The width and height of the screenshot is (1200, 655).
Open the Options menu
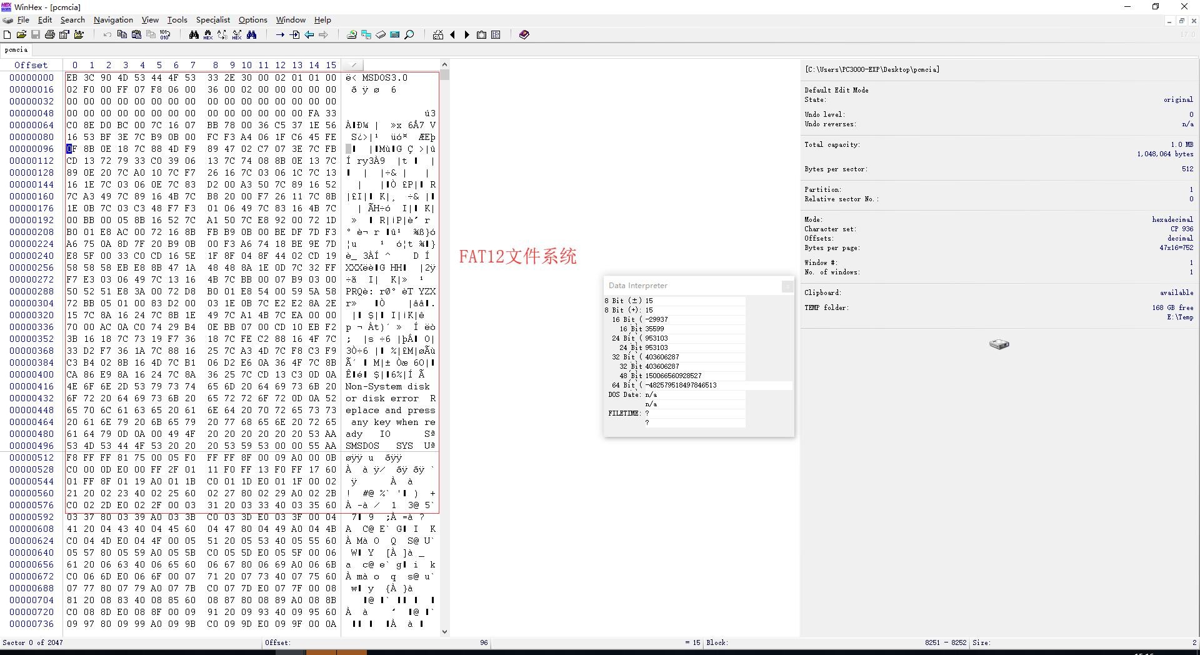coord(253,20)
